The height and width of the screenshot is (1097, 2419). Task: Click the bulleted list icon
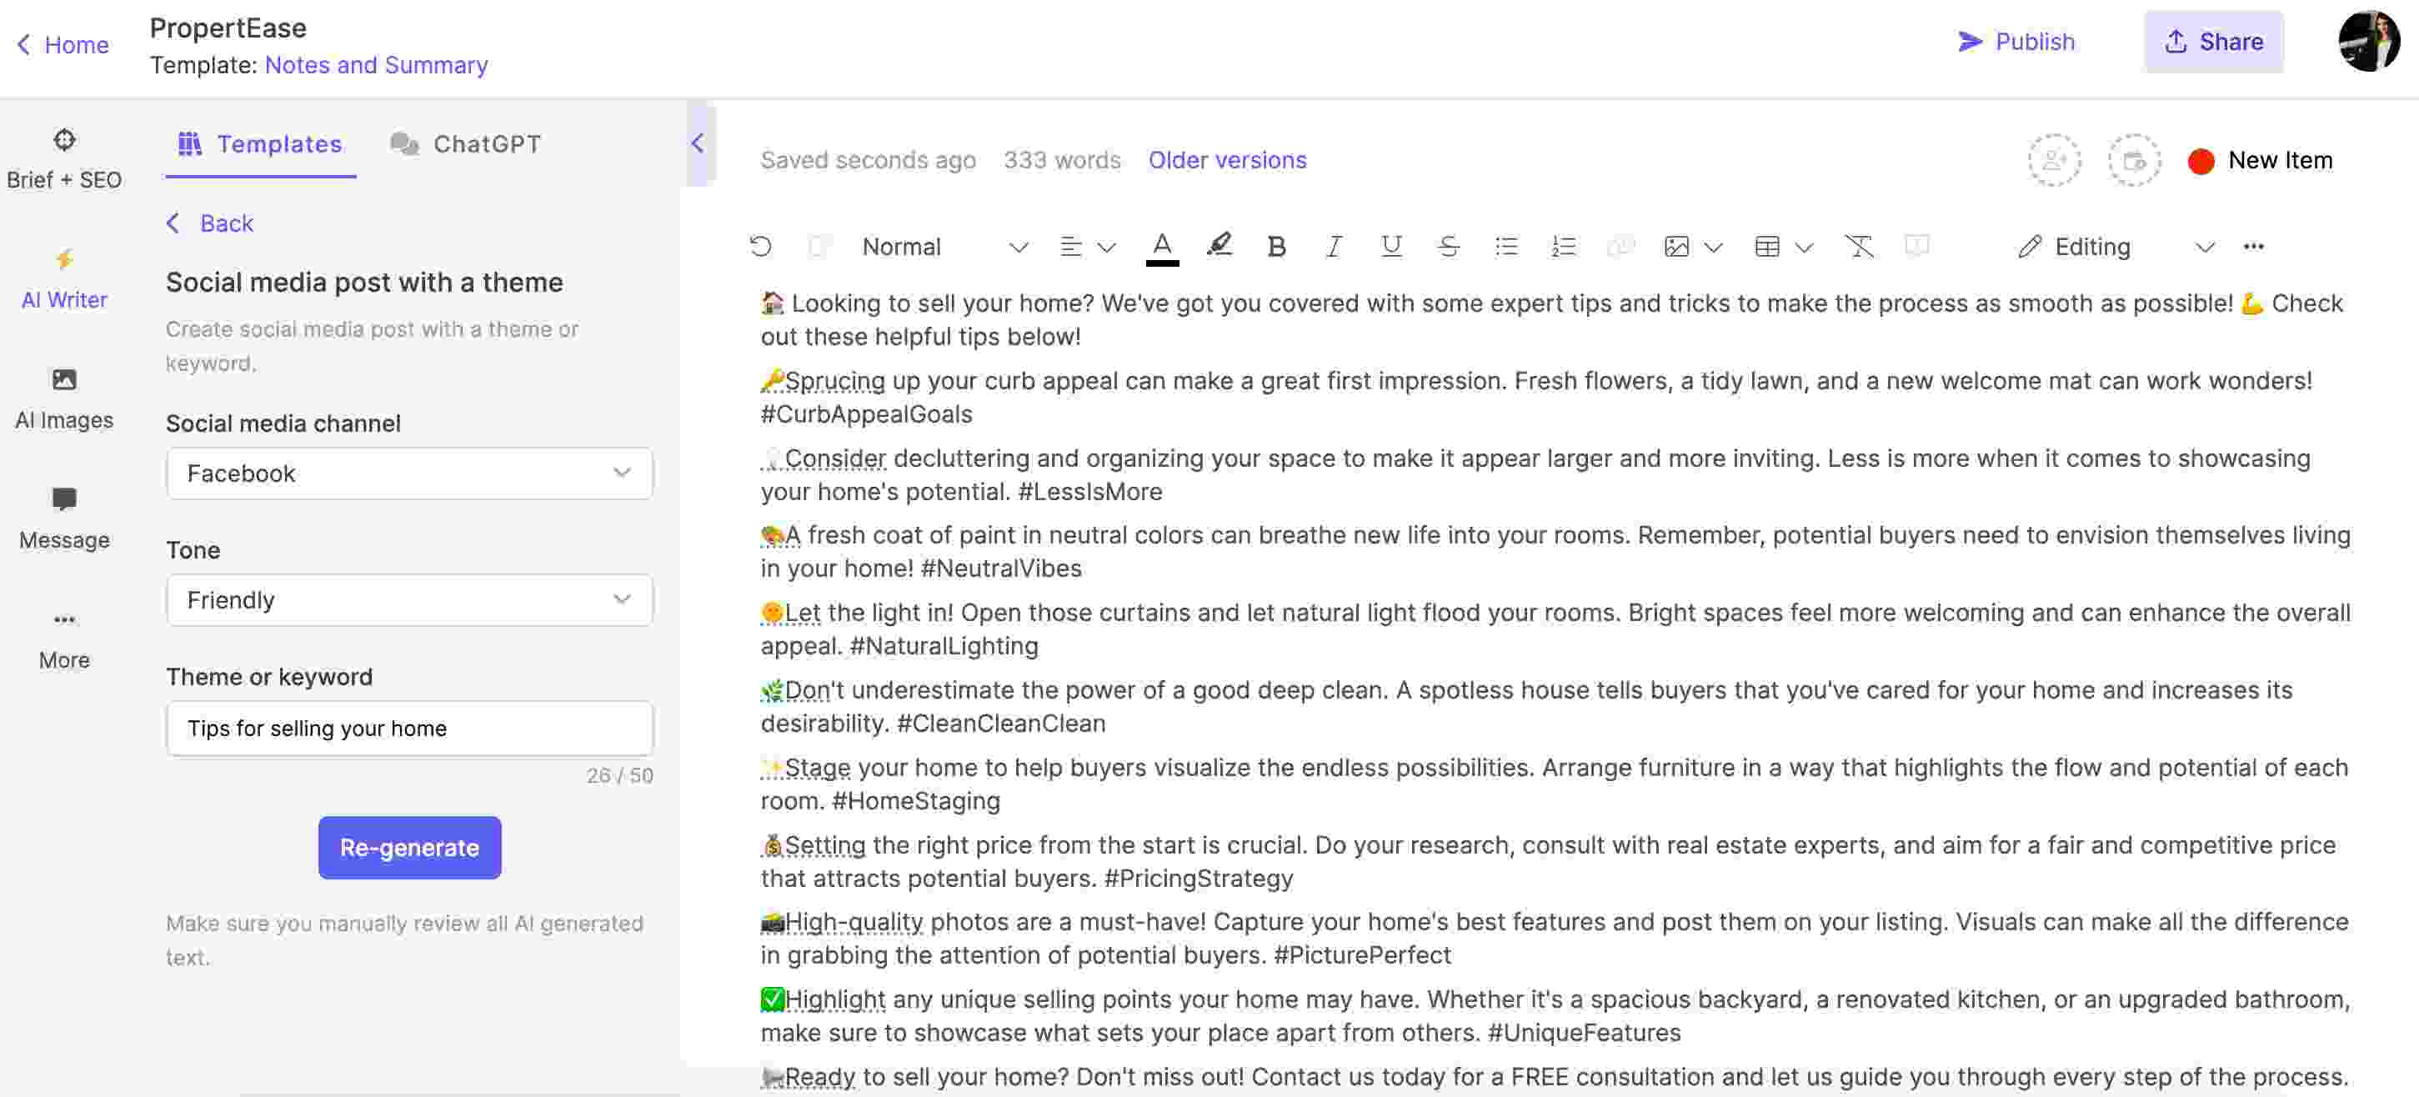(x=1504, y=245)
